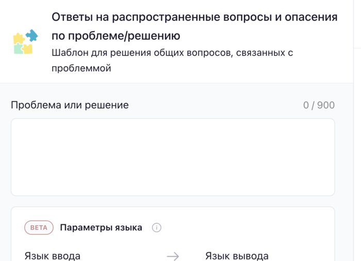Select the Язык вывода option
Image resolution: width=361 pixels, height=261 pixels.
coord(237,256)
